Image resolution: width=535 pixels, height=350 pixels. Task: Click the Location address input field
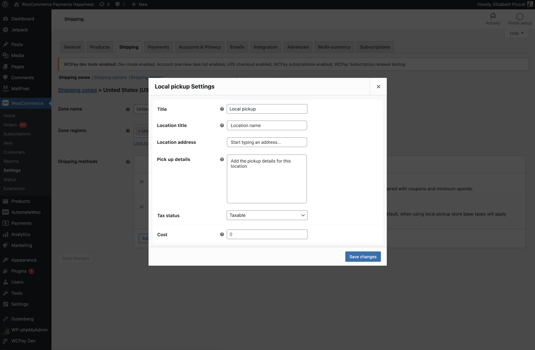click(x=267, y=142)
